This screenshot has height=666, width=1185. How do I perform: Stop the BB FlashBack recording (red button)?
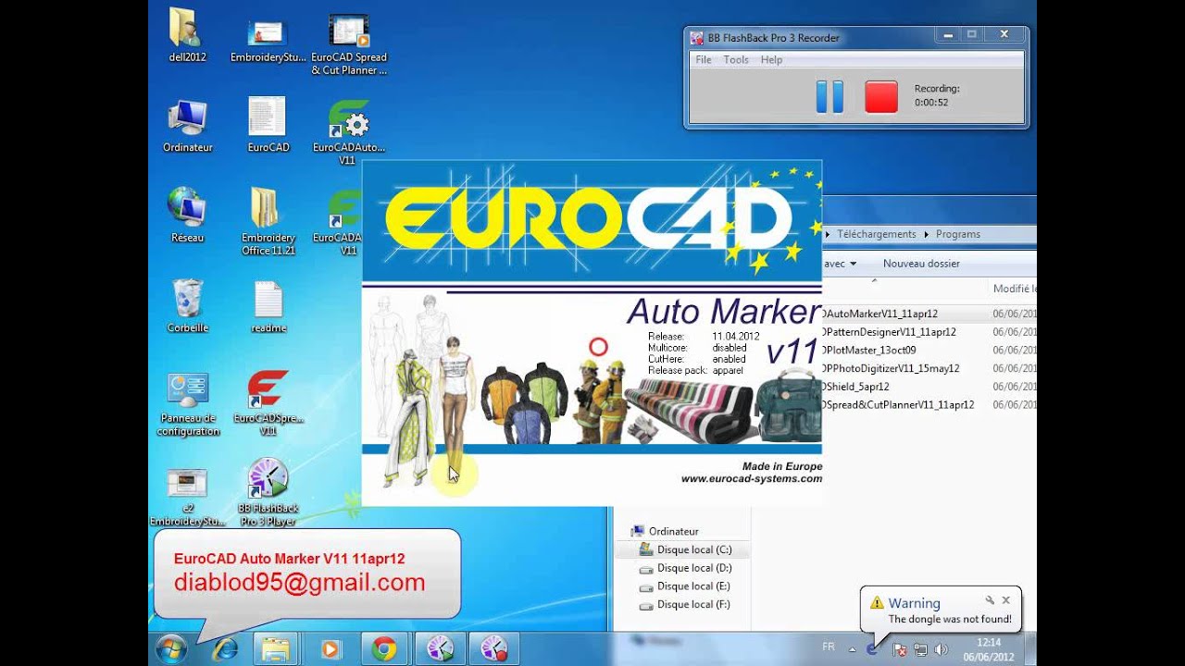(881, 96)
